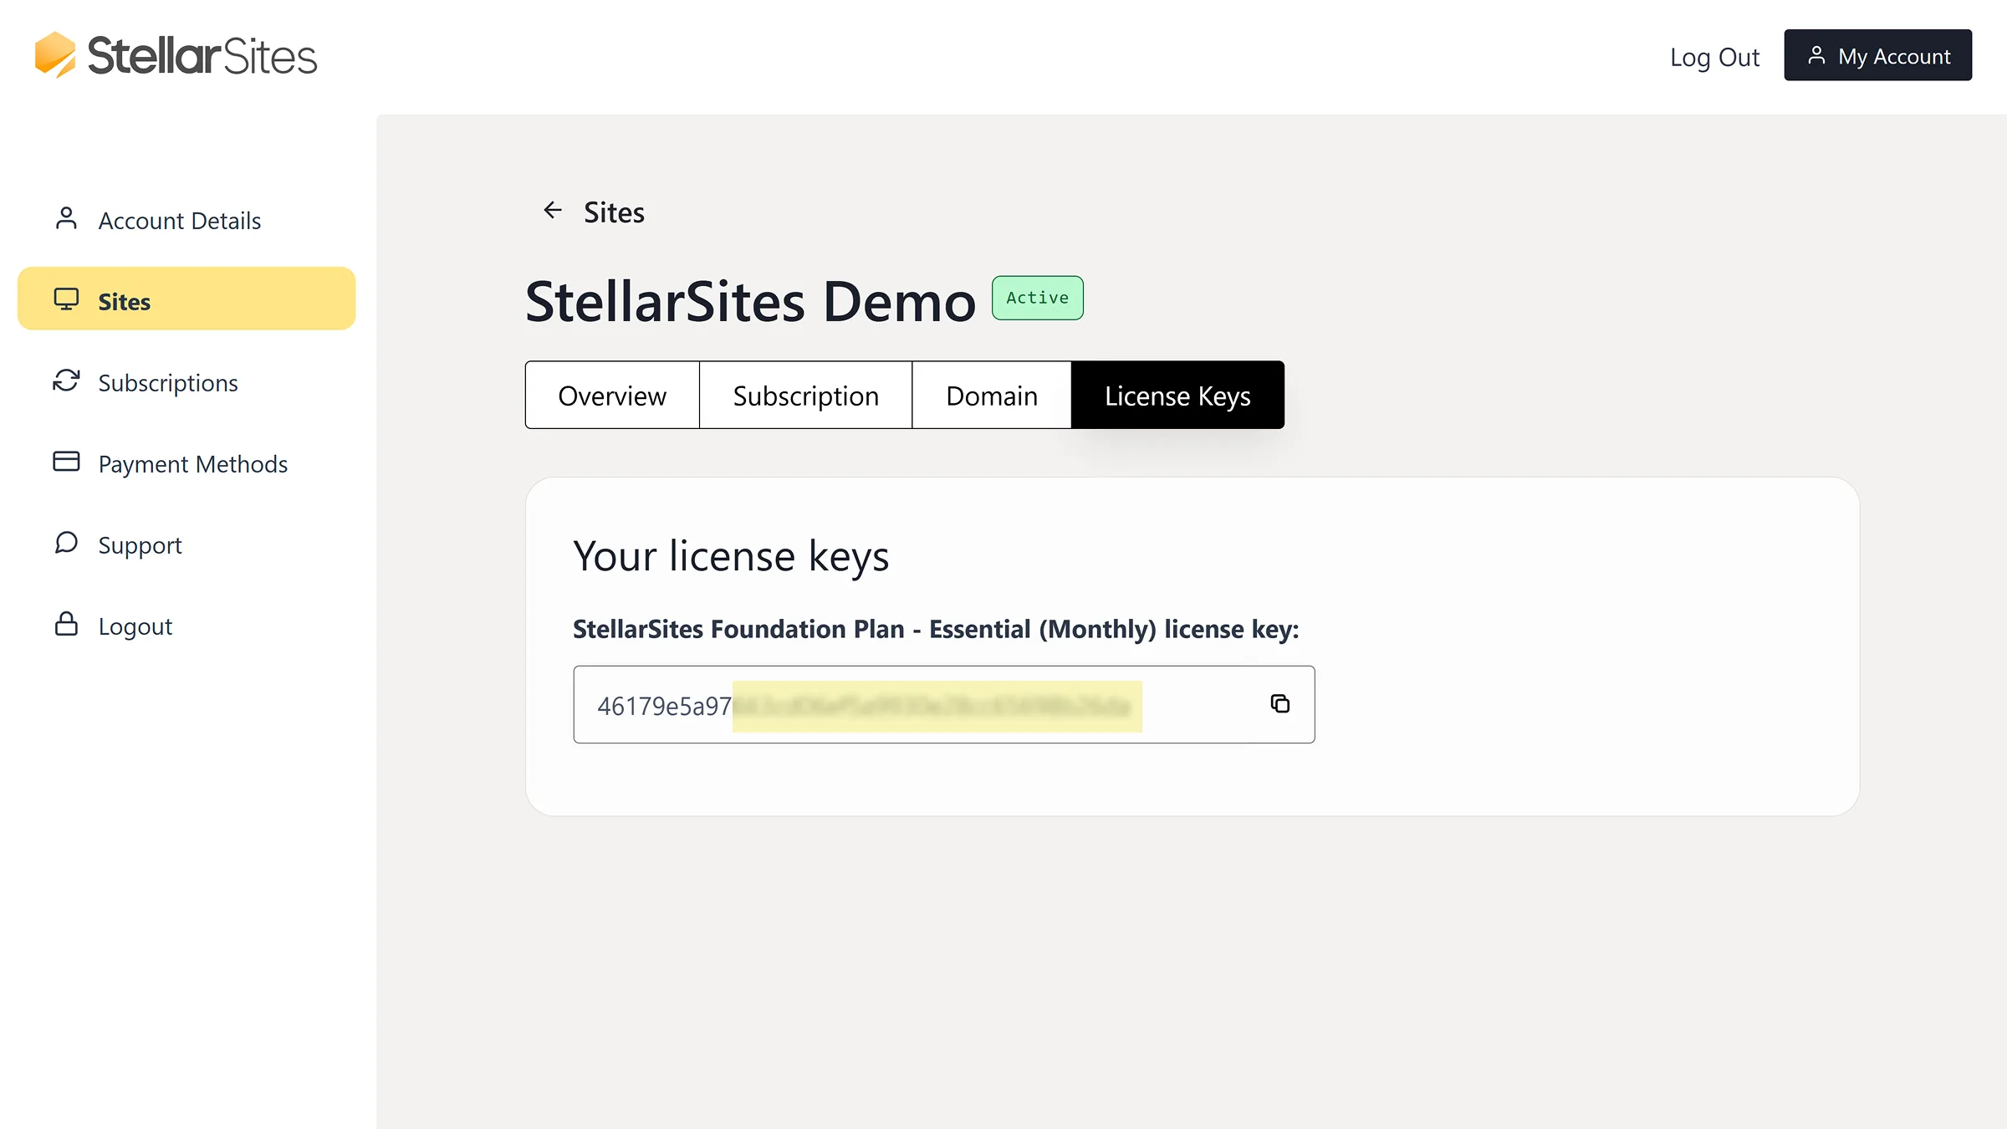Click the Logout padlock icon

(66, 624)
